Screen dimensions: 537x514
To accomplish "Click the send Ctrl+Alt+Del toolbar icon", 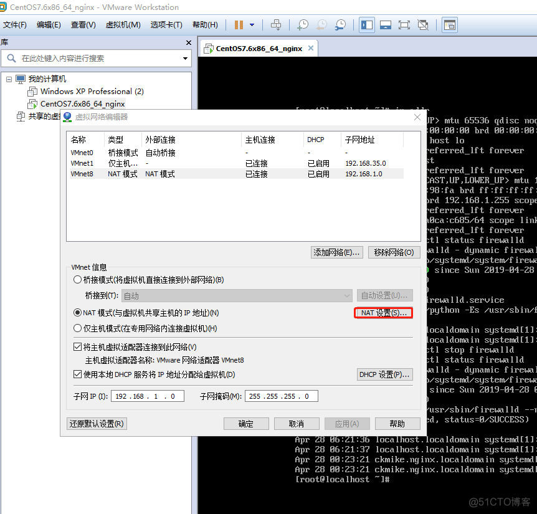I will coord(276,25).
